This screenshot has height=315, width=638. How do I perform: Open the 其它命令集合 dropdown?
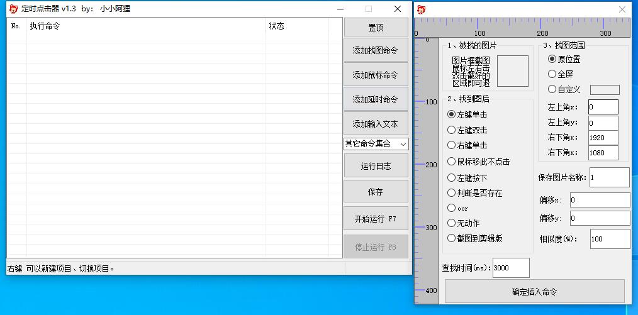(x=376, y=144)
